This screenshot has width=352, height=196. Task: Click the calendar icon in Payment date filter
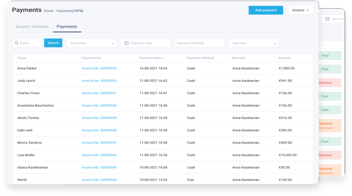[x=126, y=43]
